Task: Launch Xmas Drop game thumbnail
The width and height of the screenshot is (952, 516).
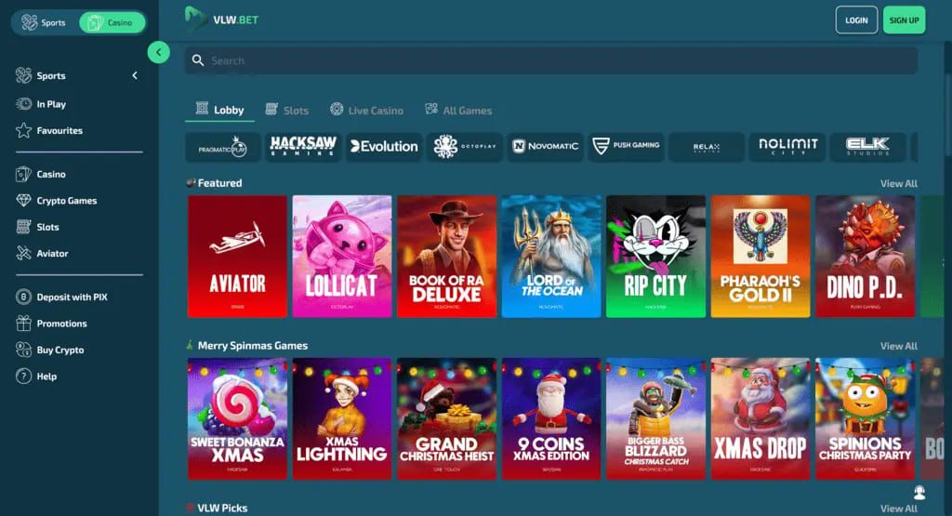Action: tap(760, 419)
